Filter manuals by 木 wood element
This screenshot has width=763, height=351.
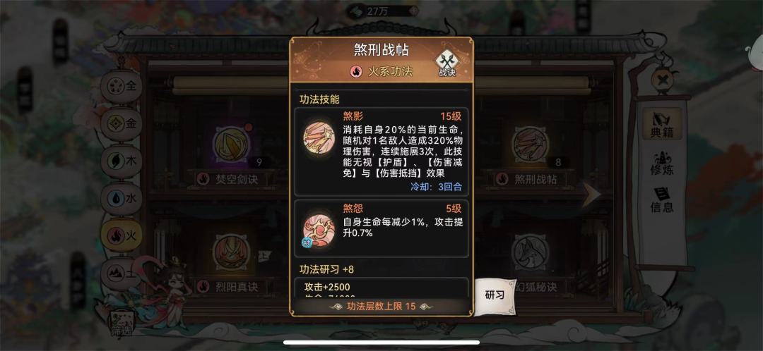click(122, 161)
